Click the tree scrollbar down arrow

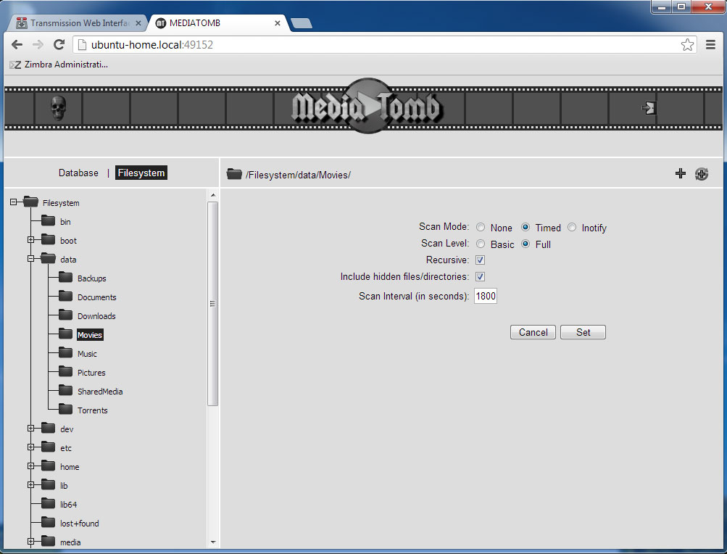[213, 542]
